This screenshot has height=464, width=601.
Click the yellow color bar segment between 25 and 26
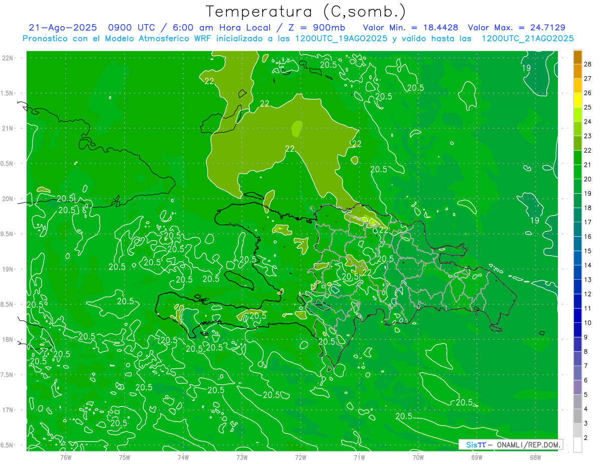tap(577, 100)
